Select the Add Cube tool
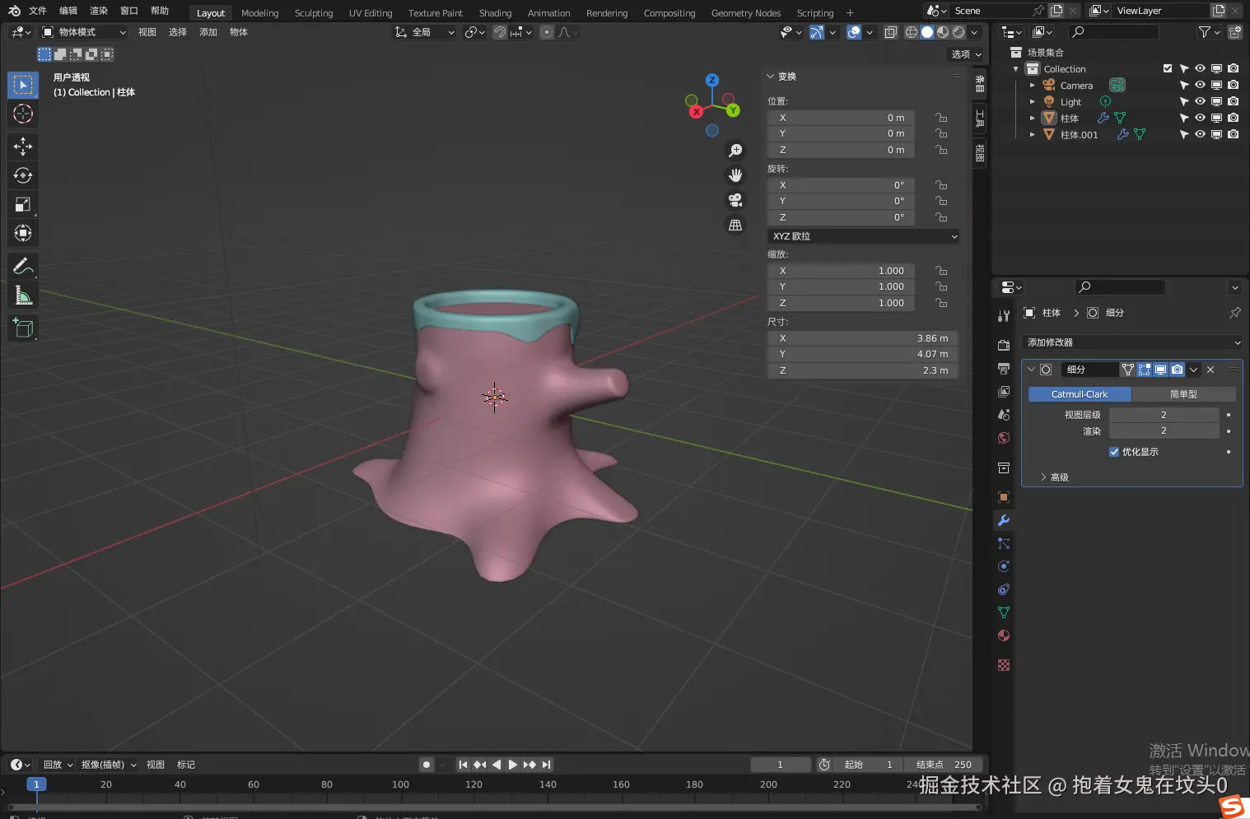This screenshot has height=819, width=1250. [23, 328]
